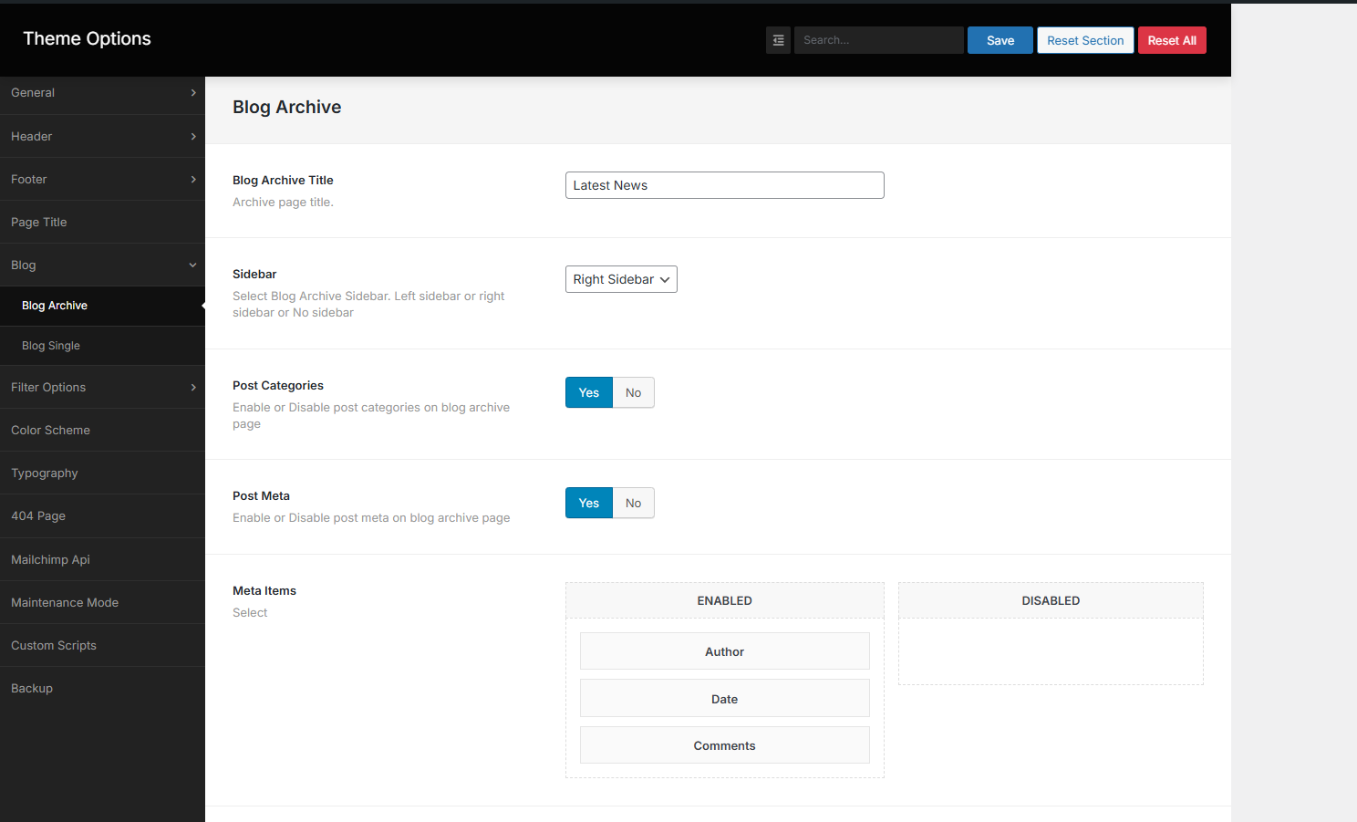Click Reset Section button
The image size is (1357, 822).
pos(1085,40)
